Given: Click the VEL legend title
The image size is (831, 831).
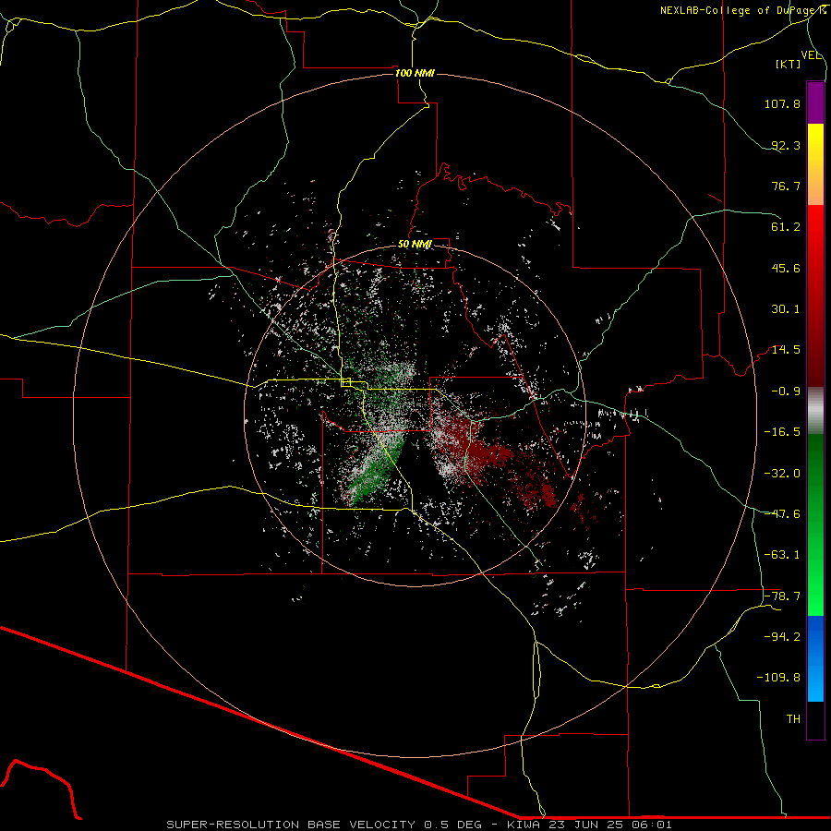Looking at the screenshot, I should click(811, 55).
